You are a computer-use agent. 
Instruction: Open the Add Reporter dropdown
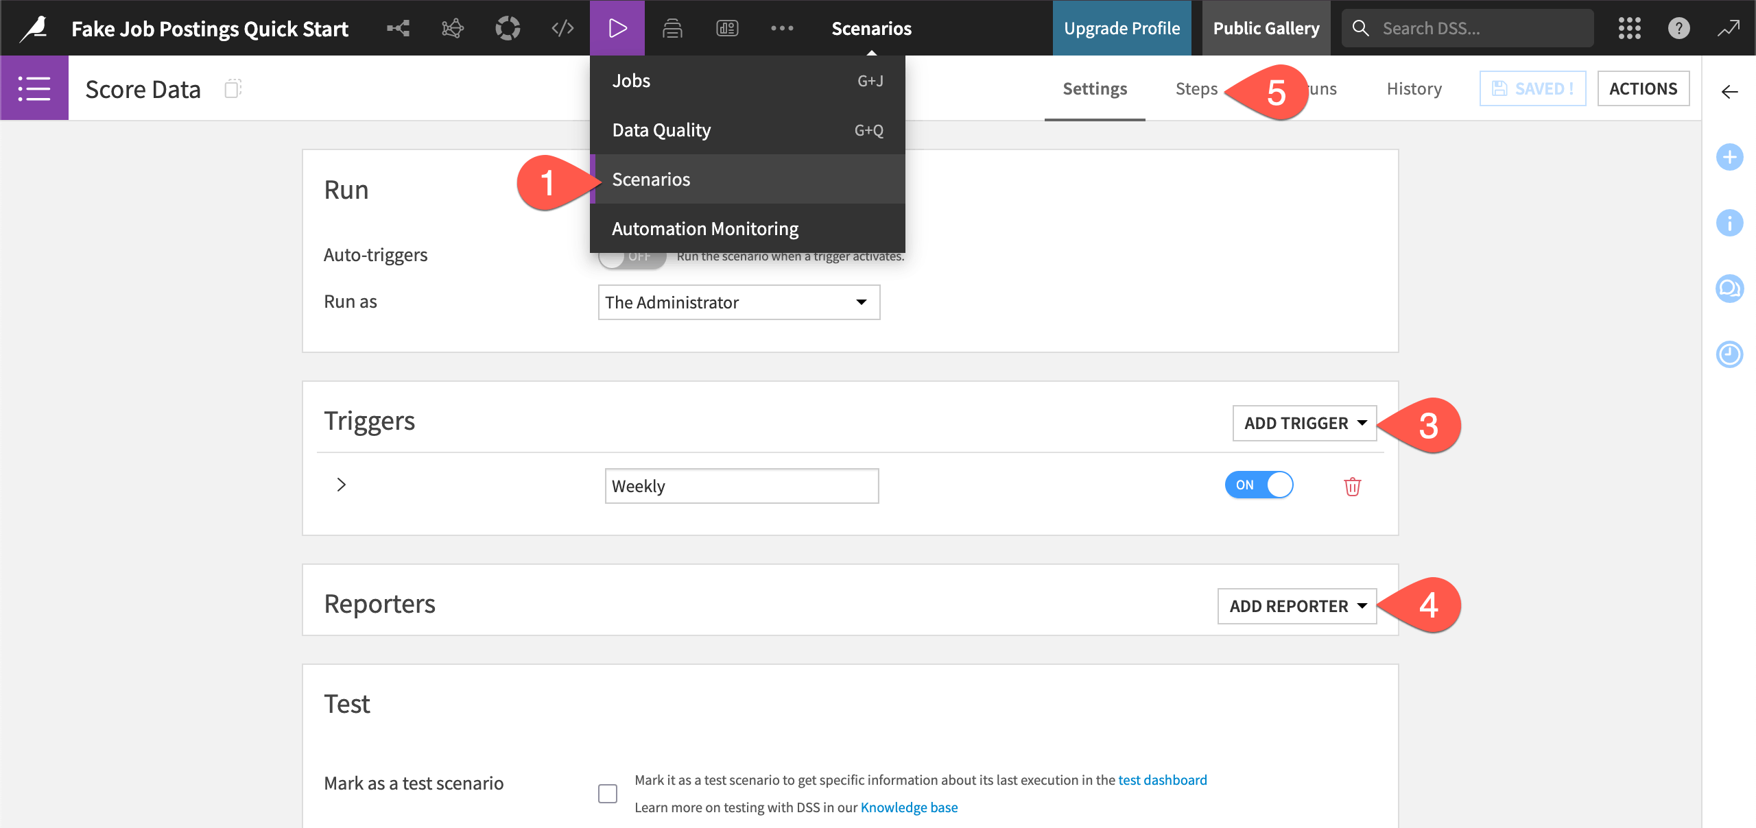pos(1296,606)
